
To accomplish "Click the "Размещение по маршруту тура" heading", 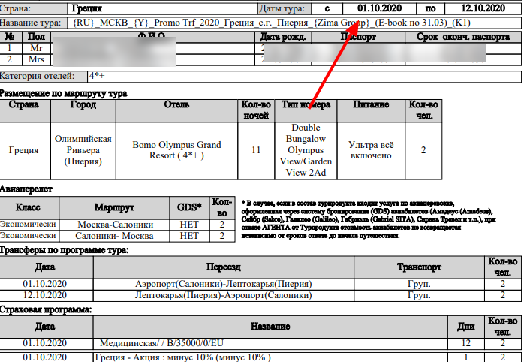I will pos(63,93).
